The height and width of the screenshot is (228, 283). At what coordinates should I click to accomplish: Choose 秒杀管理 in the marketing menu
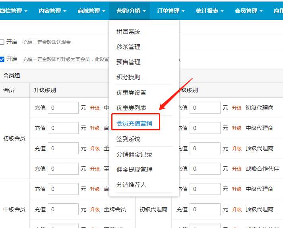point(128,47)
